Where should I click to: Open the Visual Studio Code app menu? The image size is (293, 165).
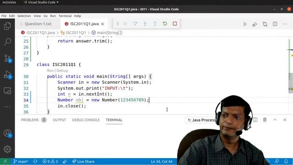(41, 2)
